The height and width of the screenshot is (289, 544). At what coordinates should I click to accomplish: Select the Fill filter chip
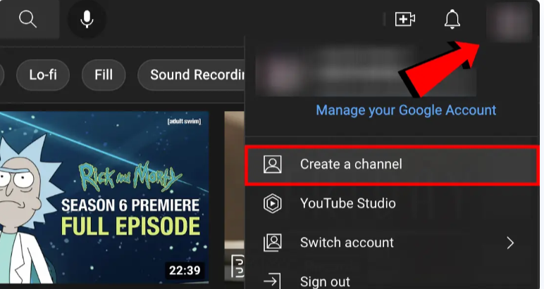(104, 75)
